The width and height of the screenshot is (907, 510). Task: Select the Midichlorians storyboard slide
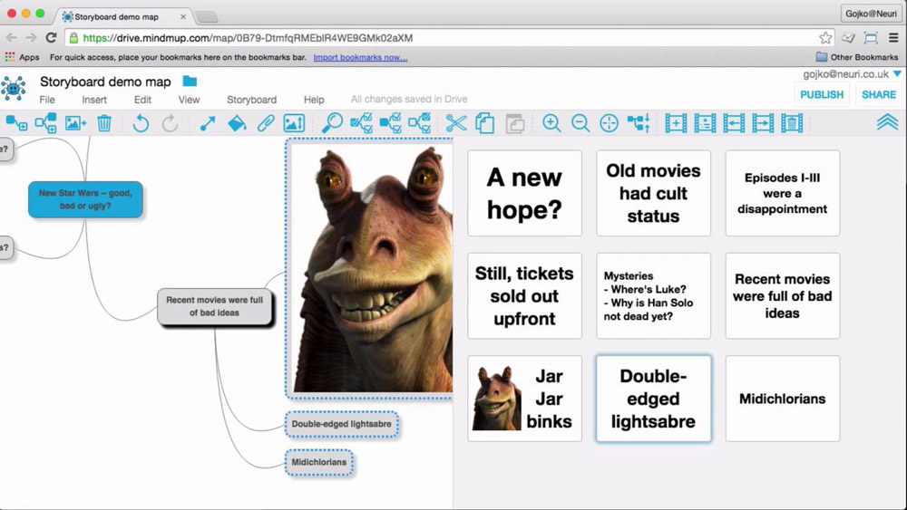pos(782,399)
